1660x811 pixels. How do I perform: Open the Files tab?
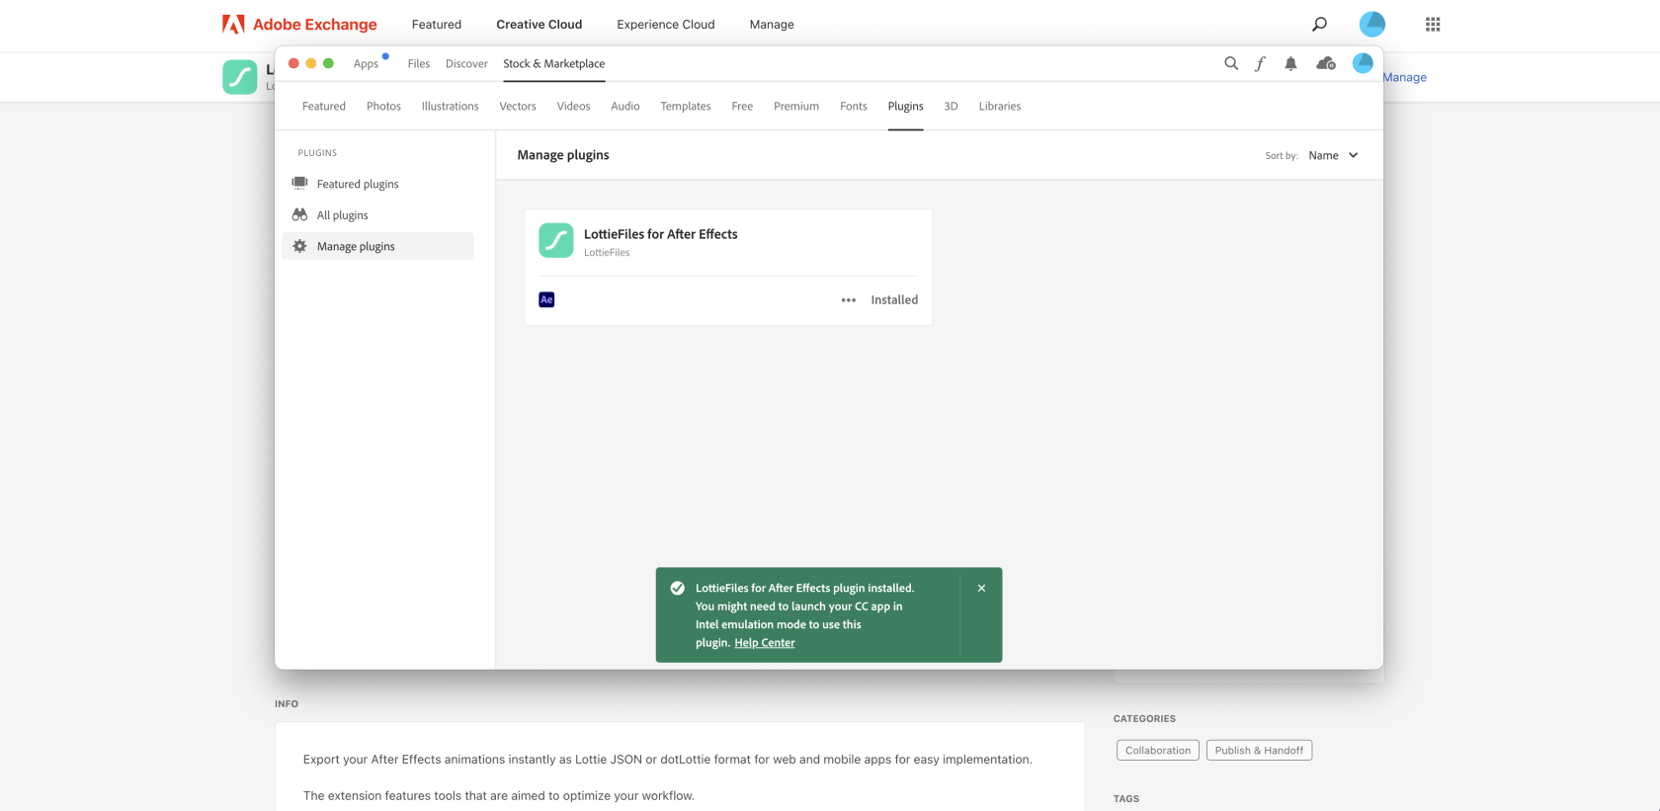tap(419, 63)
